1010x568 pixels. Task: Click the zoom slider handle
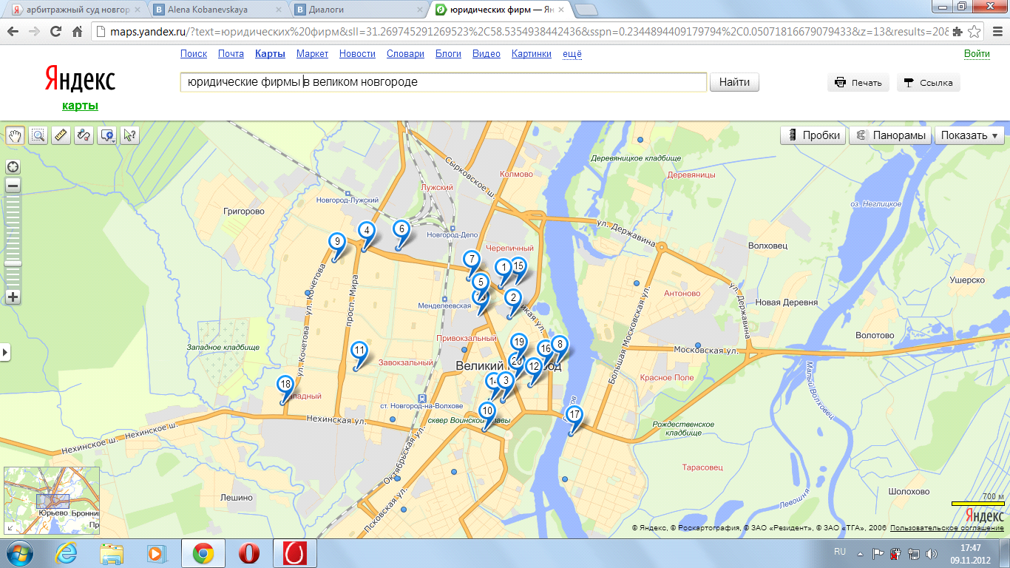click(13, 263)
